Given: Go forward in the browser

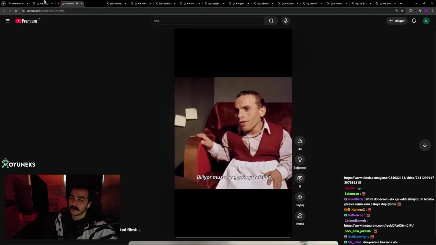Looking at the screenshot, I should [10, 11].
